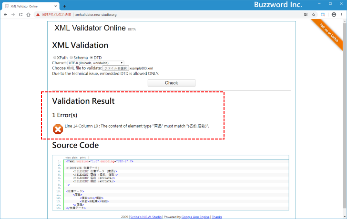Open a new browser tab
Image resolution: width=347 pixels, height=219 pixels.
click(x=65, y=6)
